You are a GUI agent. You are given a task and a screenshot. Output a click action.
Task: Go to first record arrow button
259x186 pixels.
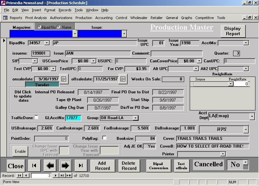pyautogui.click(x=34, y=166)
